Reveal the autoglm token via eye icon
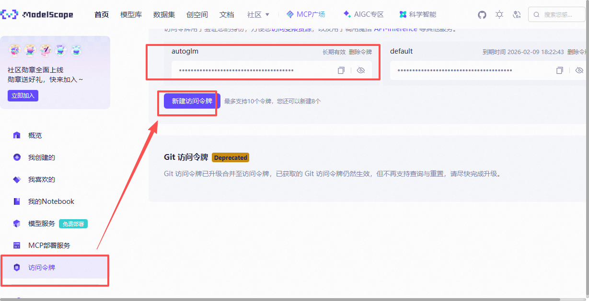The width and height of the screenshot is (589, 301). tap(361, 70)
